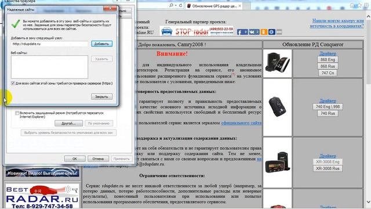371x209 pixels.
Task: Open the address bar dropdown arrow
Action: (176, 5)
